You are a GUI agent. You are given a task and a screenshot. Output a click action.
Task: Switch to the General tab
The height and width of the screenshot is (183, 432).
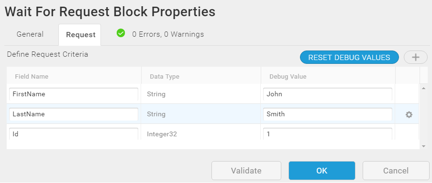pyautogui.click(x=30, y=34)
